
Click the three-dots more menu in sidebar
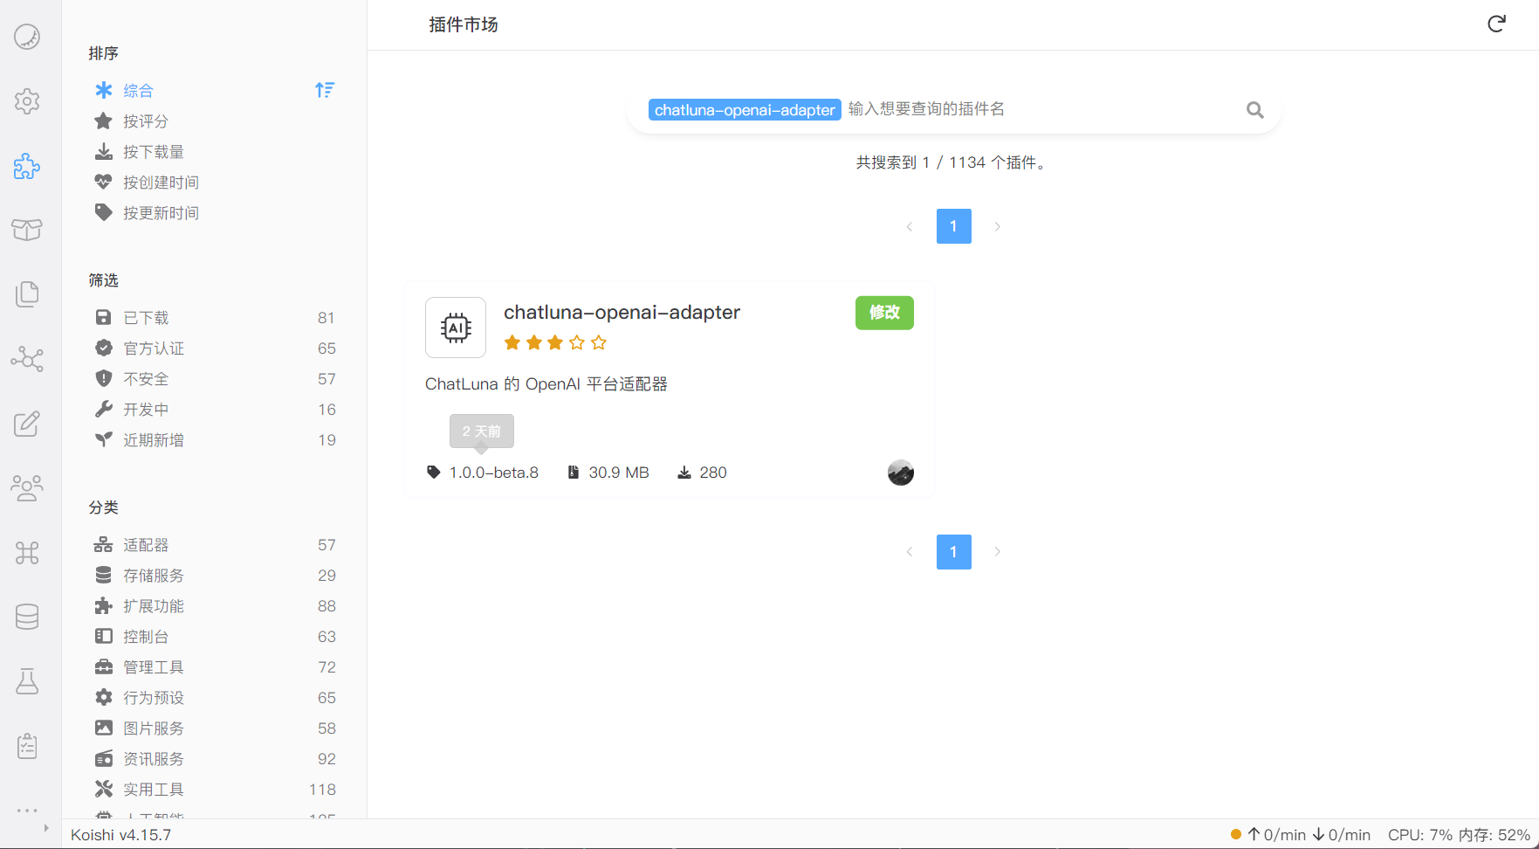click(27, 811)
